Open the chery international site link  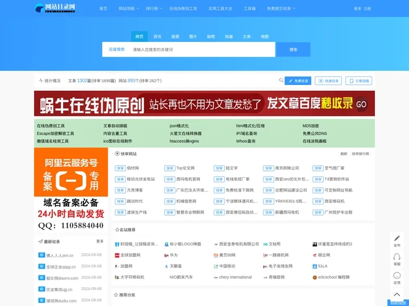pos(235,277)
